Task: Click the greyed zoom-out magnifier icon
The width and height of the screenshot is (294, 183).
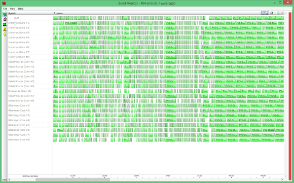Action: point(282,13)
